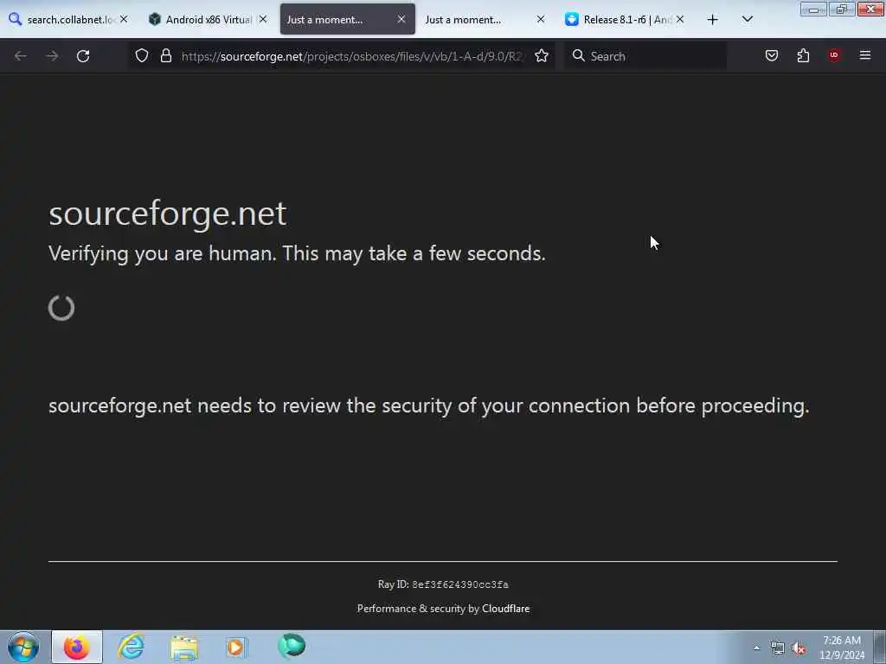Open Extensions puzzle icon
886x664 pixels.
point(803,55)
